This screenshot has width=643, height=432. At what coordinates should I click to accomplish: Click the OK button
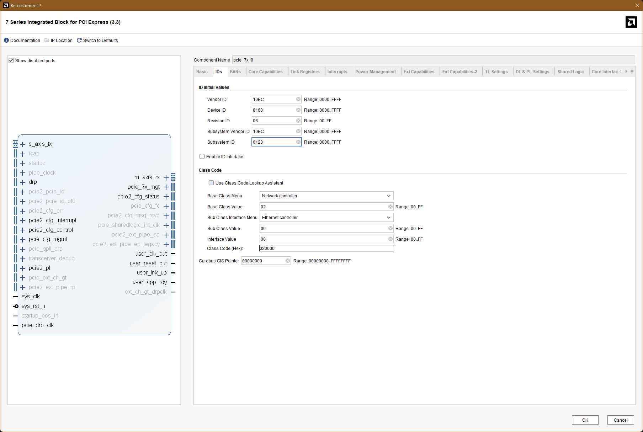coord(585,420)
